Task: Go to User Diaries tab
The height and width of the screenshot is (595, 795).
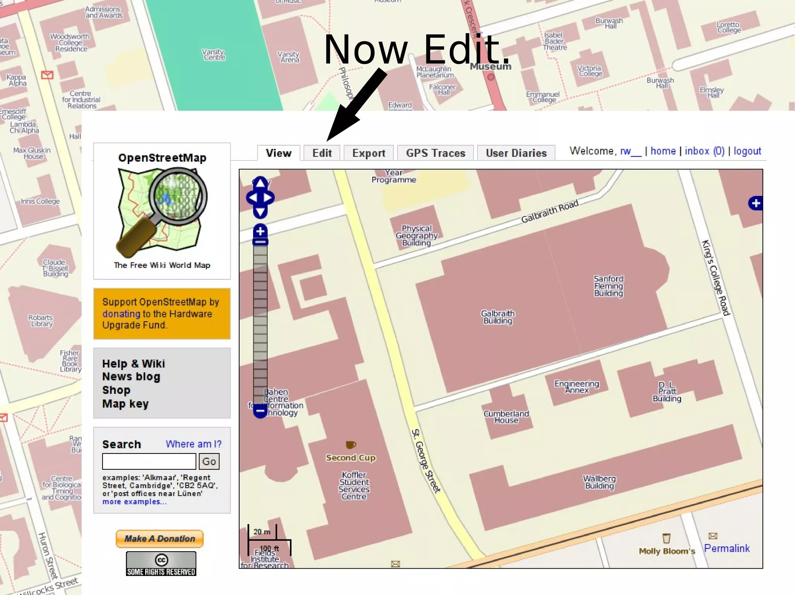Action: (x=516, y=153)
